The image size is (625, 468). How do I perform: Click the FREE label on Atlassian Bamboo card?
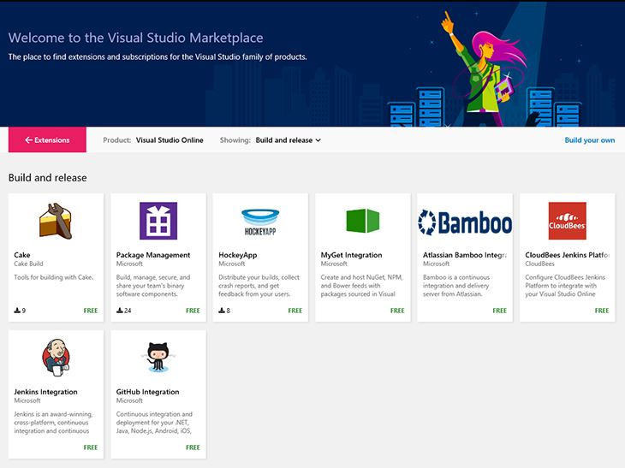pyautogui.click(x=499, y=311)
